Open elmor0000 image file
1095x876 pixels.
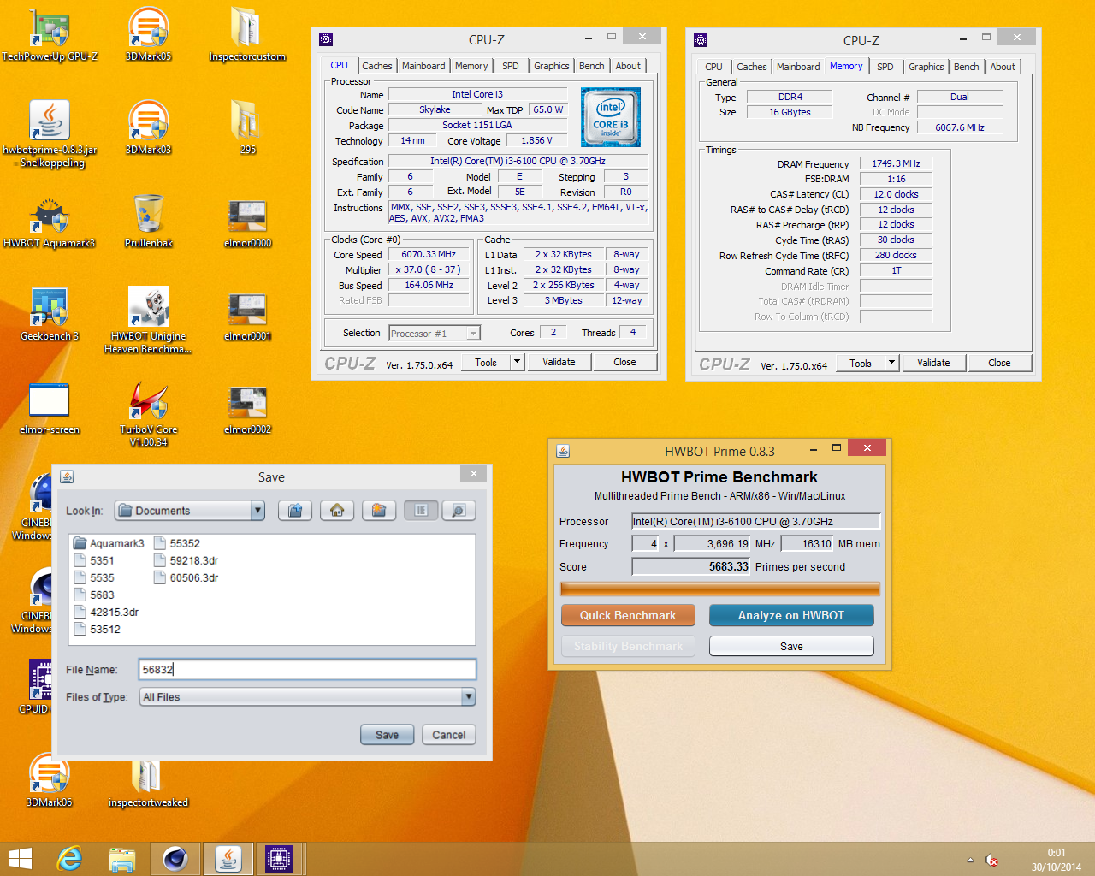[x=247, y=222]
